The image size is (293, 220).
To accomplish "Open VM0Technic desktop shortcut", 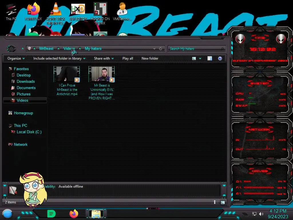I will click(x=122, y=12).
